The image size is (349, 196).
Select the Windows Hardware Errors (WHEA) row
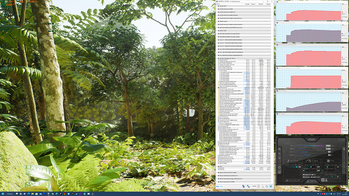(x=244, y=182)
